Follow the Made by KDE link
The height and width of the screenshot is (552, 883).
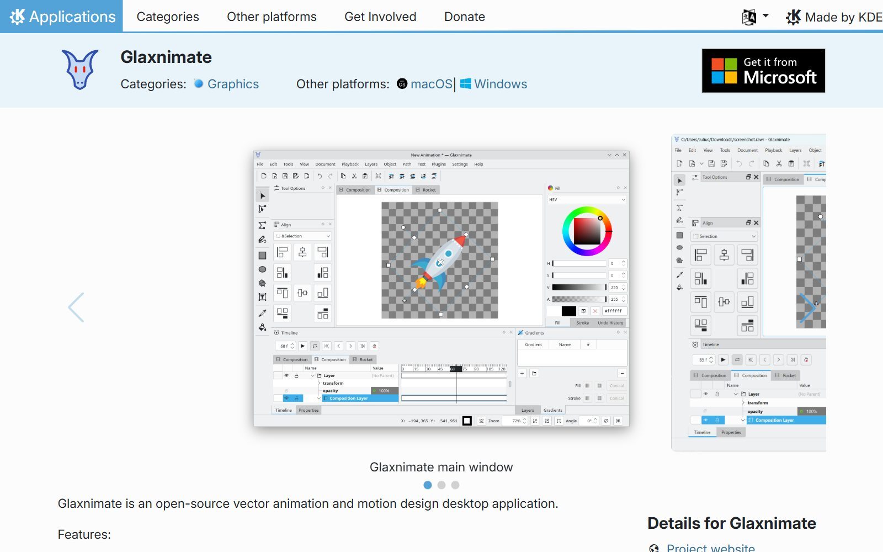point(834,17)
